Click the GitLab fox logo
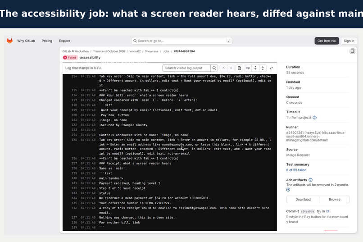Viewport: 363px width, 242px height. (9, 41)
